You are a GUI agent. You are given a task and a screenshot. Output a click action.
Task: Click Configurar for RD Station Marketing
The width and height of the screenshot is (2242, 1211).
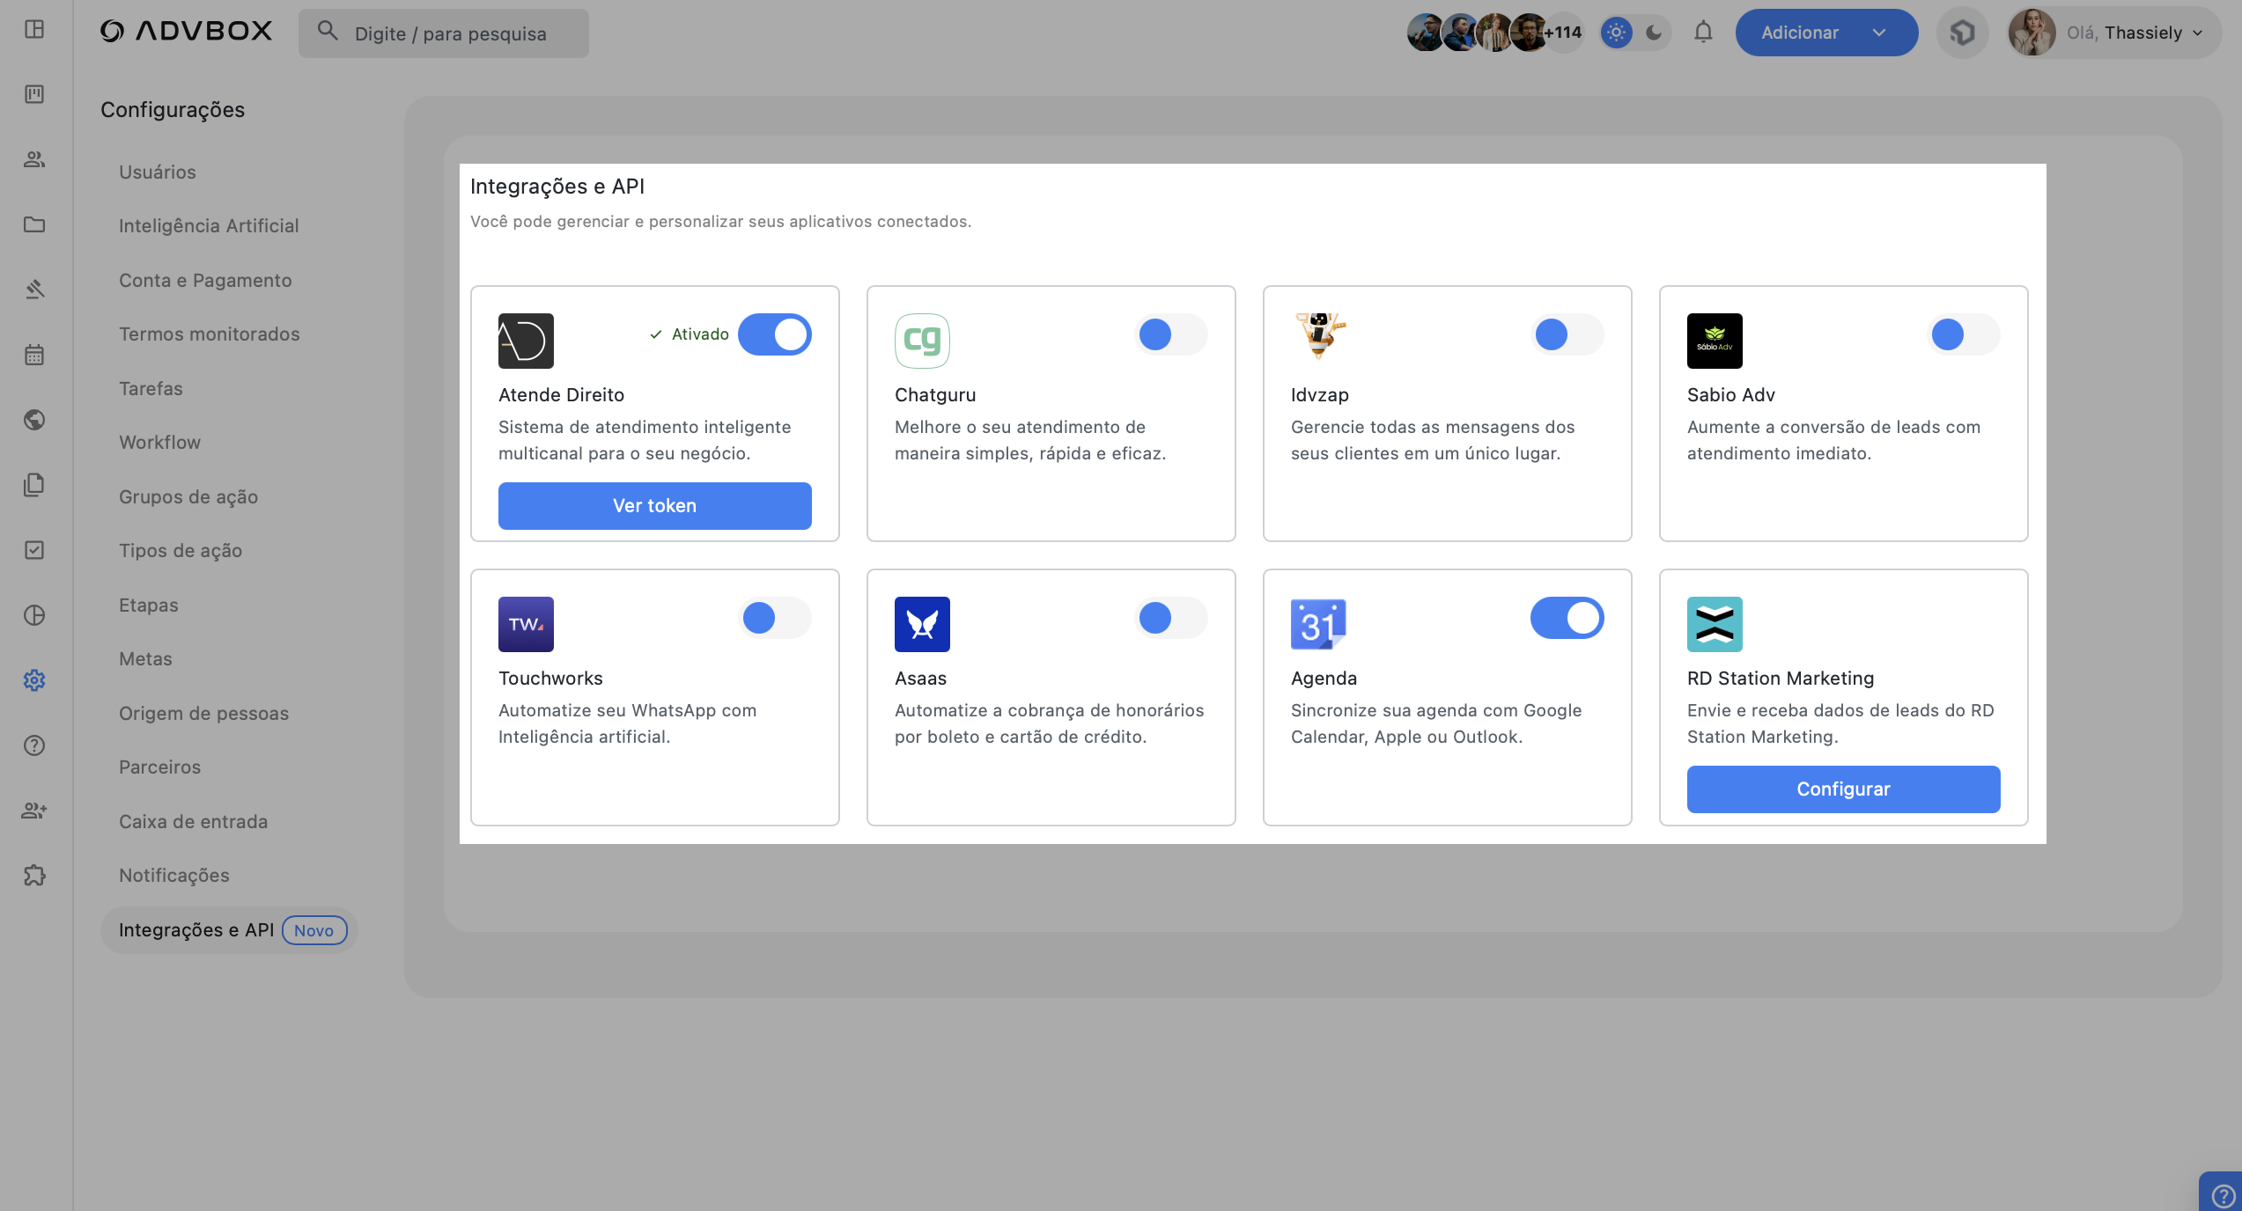point(1843,789)
